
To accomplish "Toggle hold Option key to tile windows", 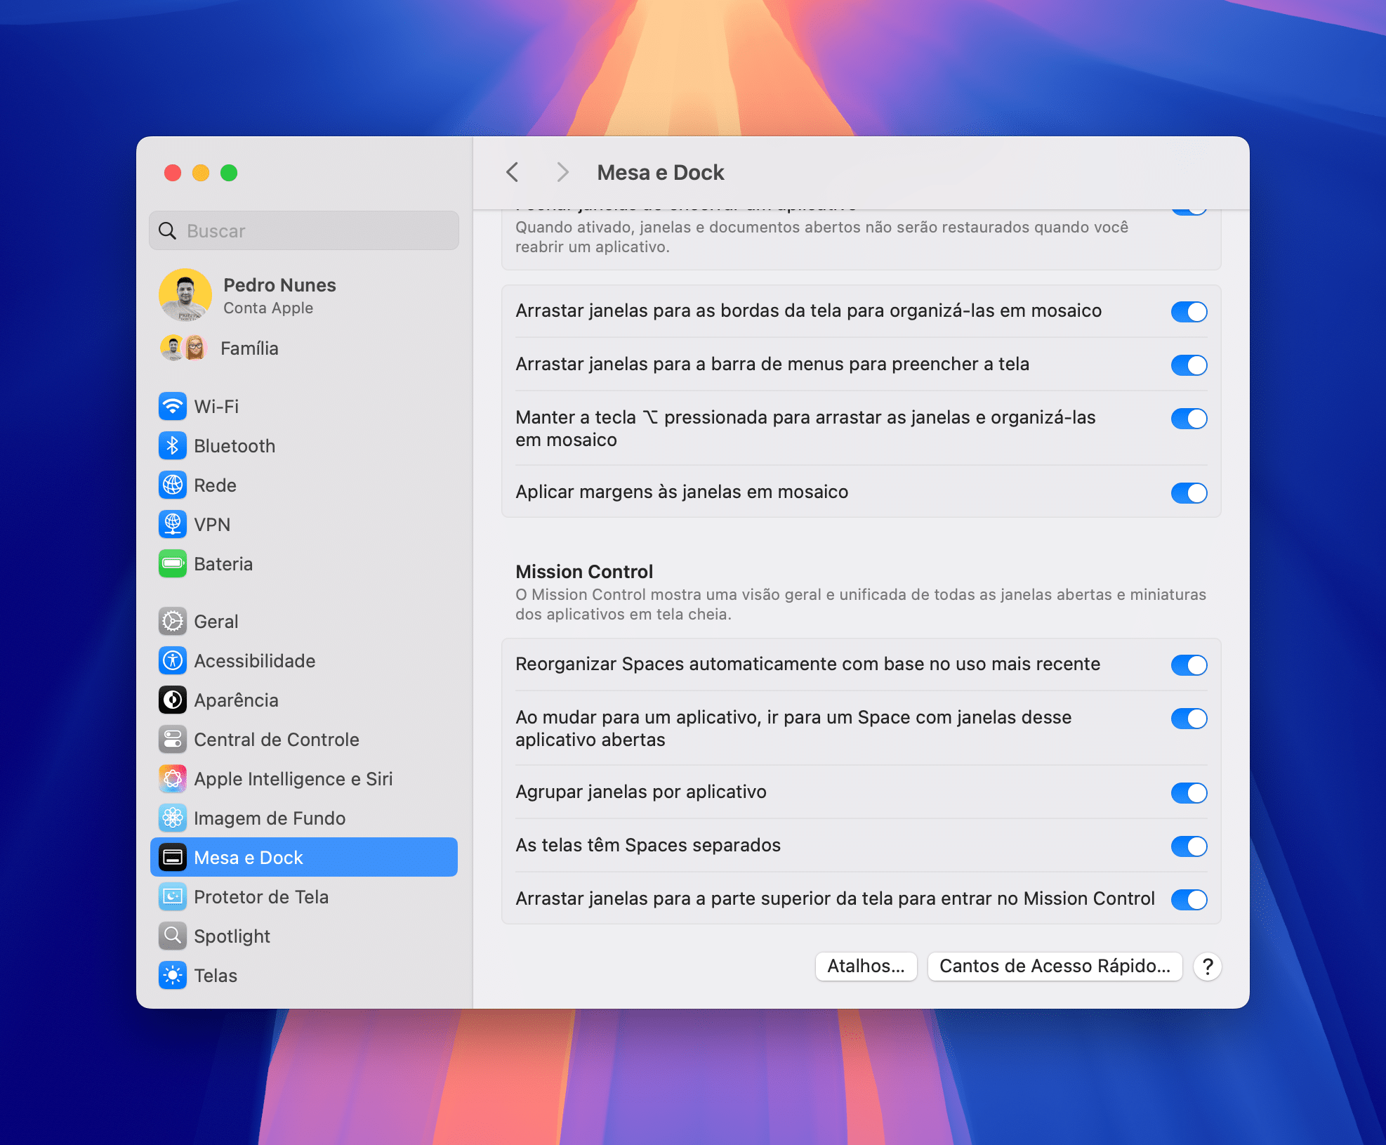I will coord(1189,418).
